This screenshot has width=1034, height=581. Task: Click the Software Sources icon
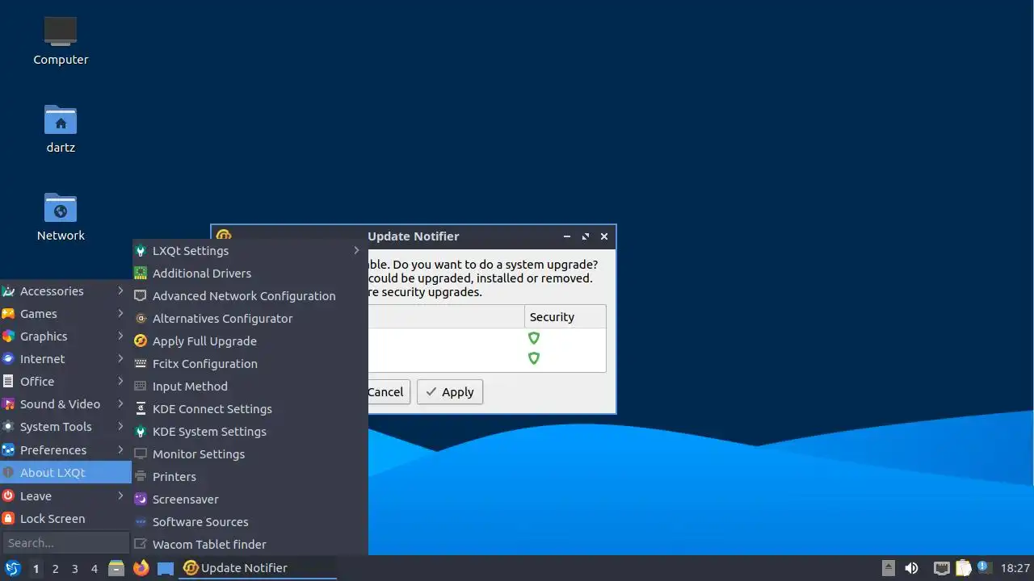coord(141,522)
